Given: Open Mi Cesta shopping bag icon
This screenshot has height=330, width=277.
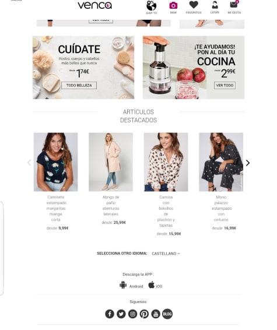Looking at the screenshot, I should point(234,5).
